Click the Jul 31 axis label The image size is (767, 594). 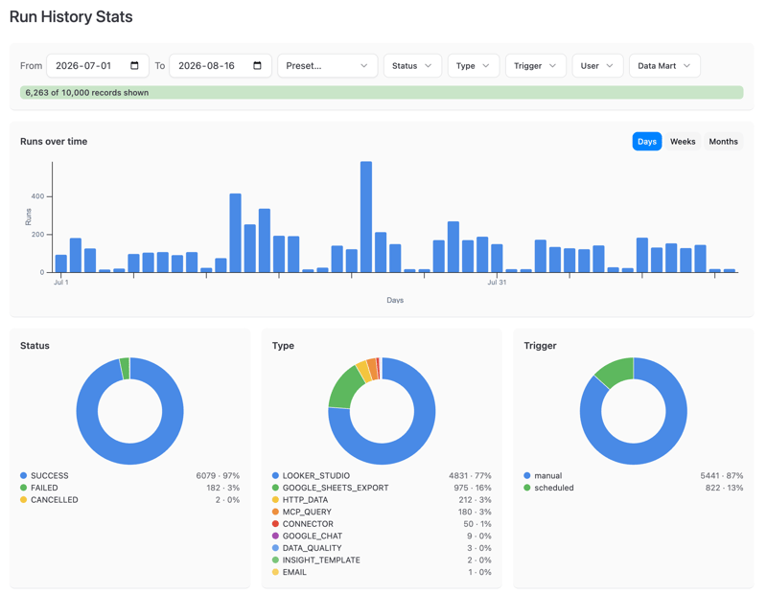pyautogui.click(x=497, y=282)
